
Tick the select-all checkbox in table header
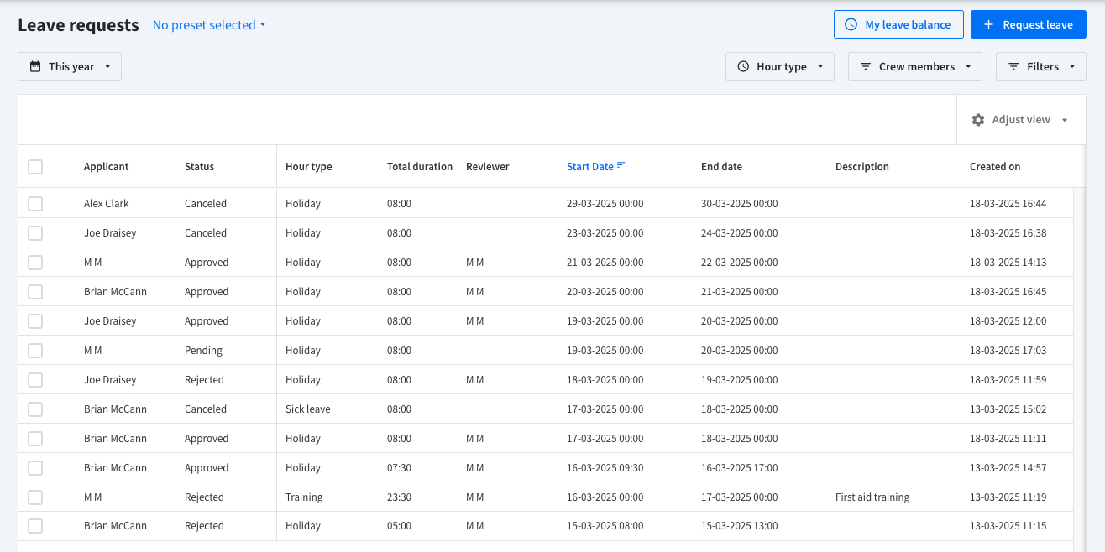(35, 167)
